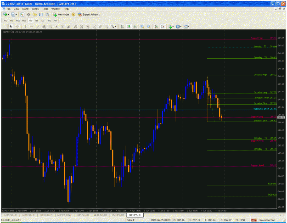Open the periods clock icon
This screenshot has height=223, width=287.
[x=178, y=27]
